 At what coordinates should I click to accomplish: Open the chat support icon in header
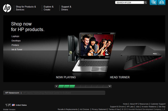pos(153,2)
